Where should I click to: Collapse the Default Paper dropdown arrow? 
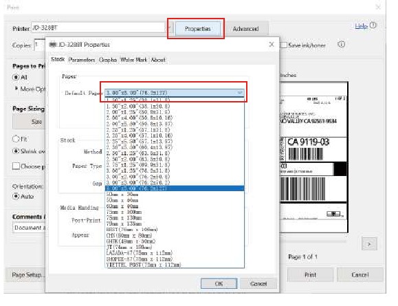pos(240,93)
